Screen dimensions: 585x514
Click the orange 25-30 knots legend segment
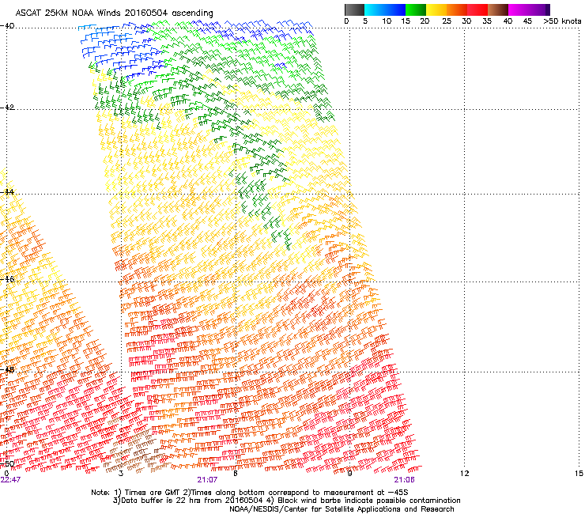coord(457,9)
